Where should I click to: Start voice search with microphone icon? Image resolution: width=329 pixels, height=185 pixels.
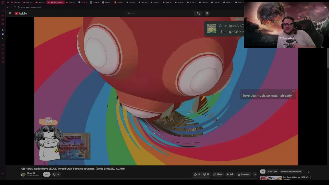207,13
